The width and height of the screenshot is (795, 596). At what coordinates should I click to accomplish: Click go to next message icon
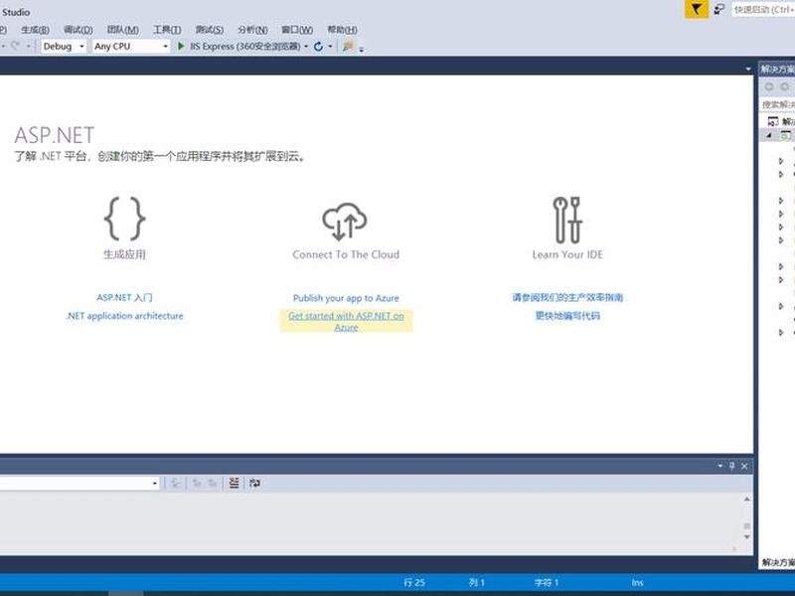(x=213, y=484)
